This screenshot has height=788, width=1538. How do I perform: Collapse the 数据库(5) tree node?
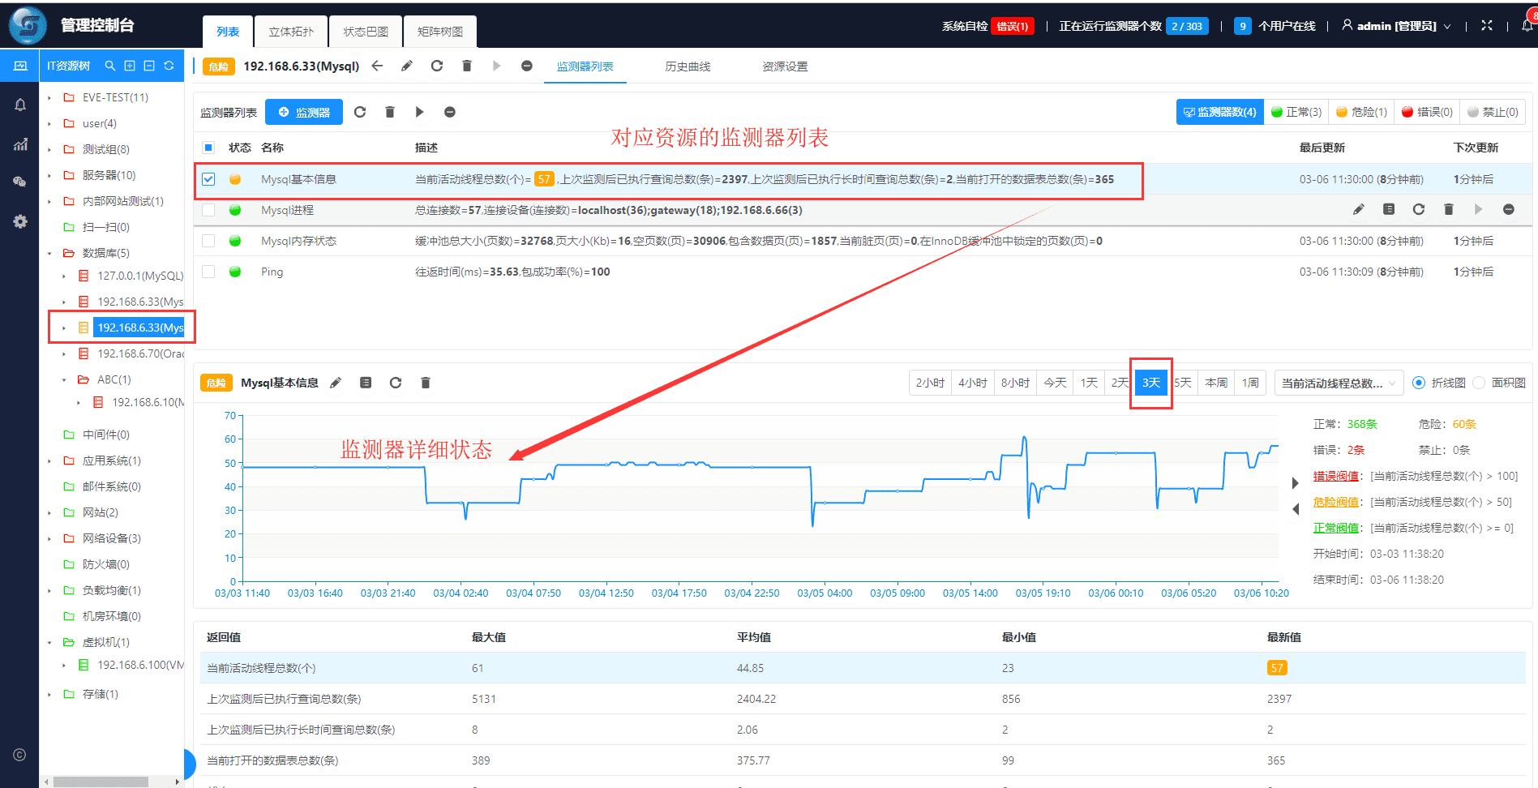point(49,253)
